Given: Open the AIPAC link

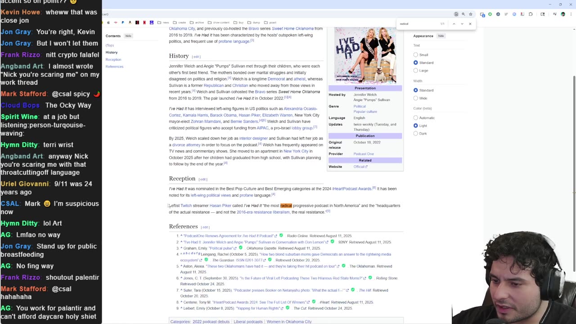Looking at the screenshot, I should click(262, 128).
